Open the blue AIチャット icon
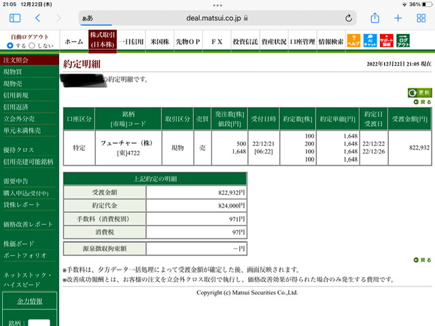Screen dimensions: 435x326 pos(370,41)
